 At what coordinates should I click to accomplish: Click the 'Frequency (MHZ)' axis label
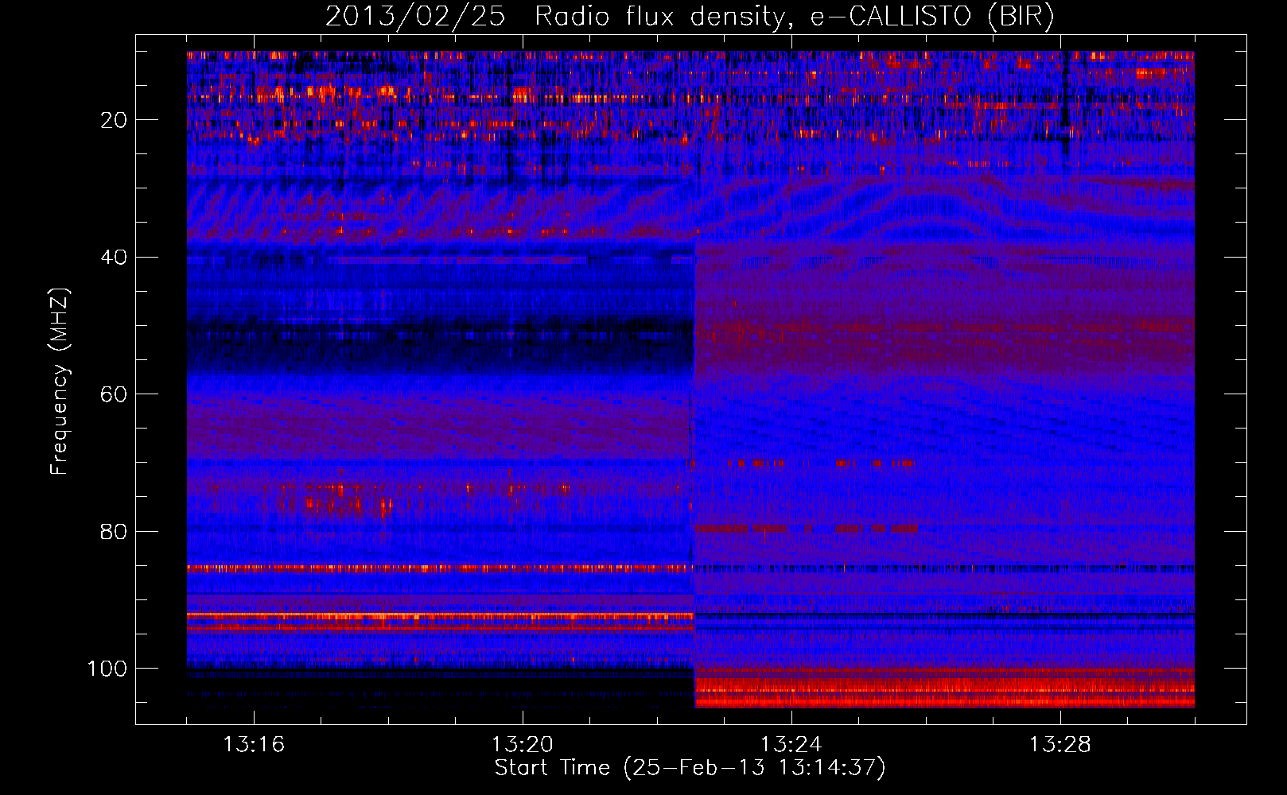point(60,382)
